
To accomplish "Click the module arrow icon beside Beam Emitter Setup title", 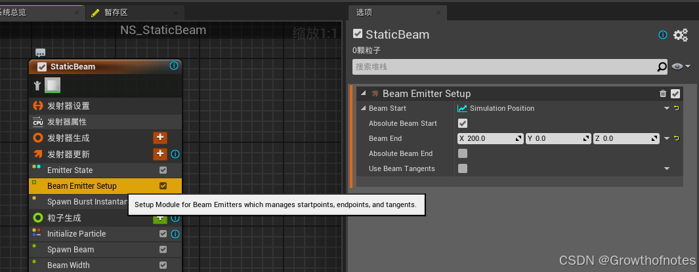I will (375, 94).
